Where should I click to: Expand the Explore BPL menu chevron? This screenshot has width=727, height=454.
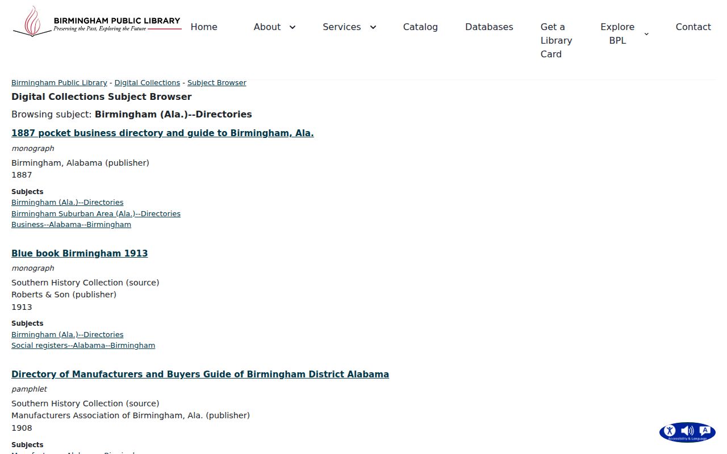(x=646, y=34)
